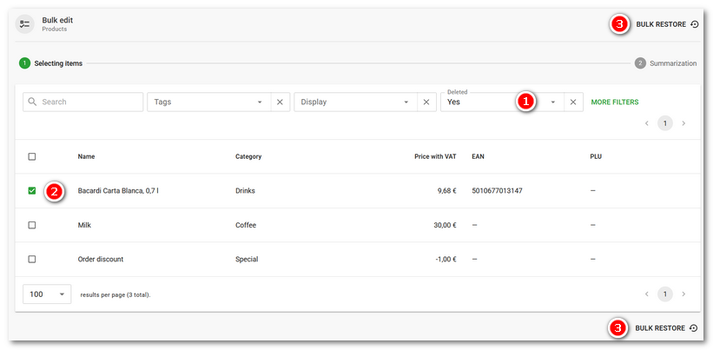Clear the Tags filter with X icon

click(280, 102)
